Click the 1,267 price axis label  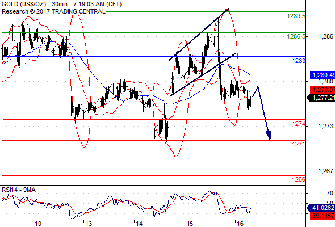pyautogui.click(x=325, y=171)
